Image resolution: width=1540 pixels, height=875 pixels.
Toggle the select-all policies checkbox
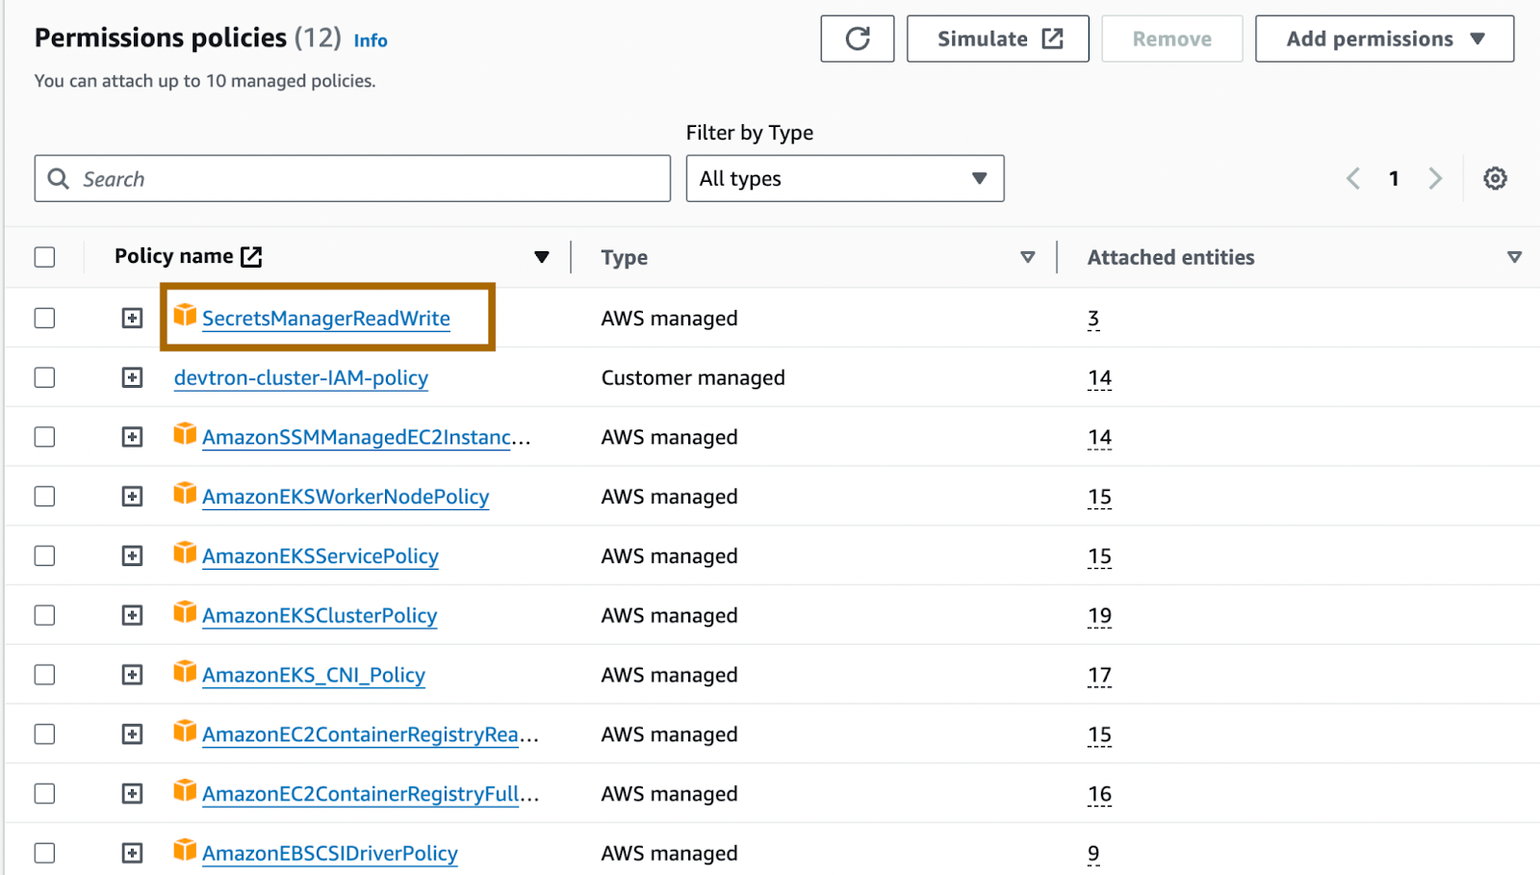click(44, 257)
